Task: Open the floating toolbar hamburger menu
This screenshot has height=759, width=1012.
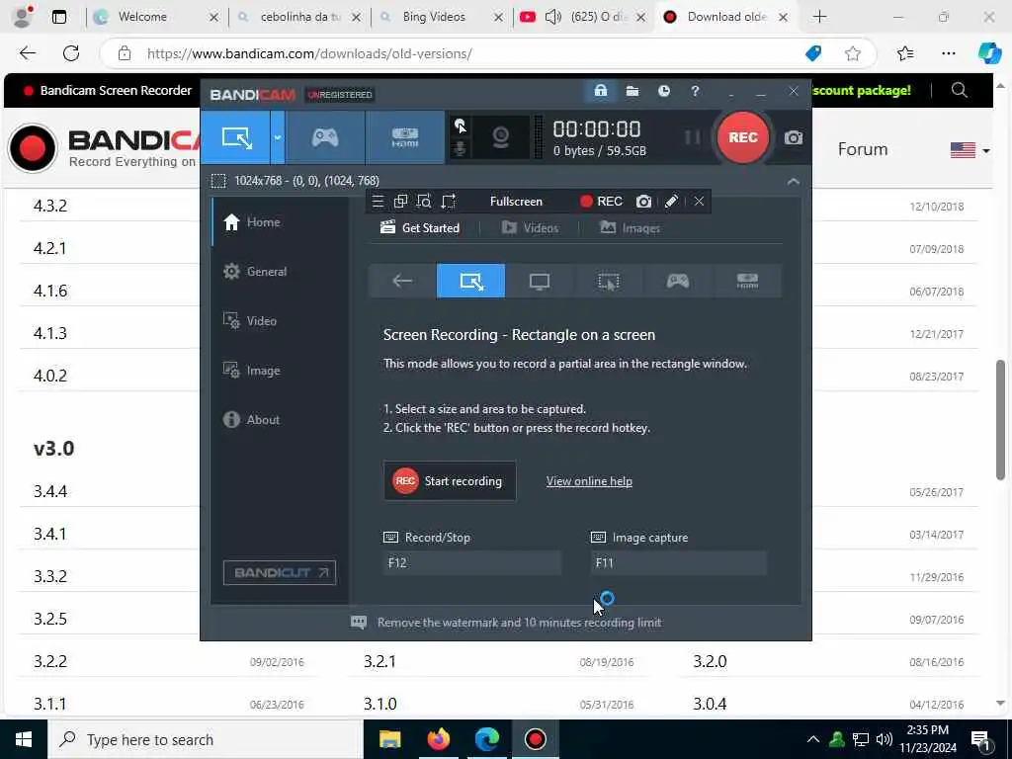Action: (379, 202)
